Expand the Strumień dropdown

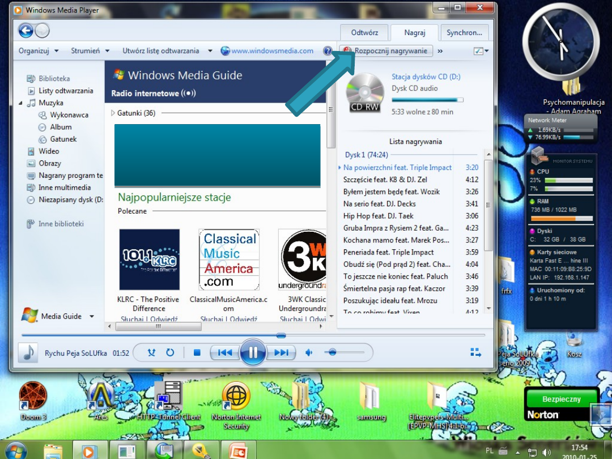point(88,50)
